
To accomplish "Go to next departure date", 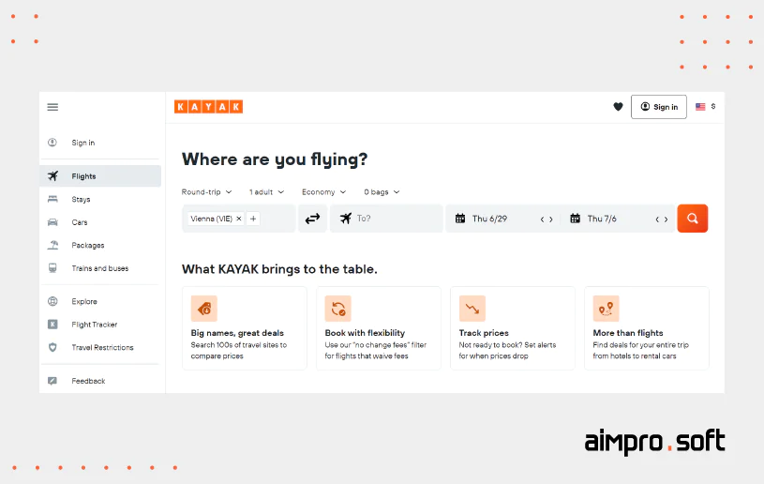I will pyautogui.click(x=551, y=219).
